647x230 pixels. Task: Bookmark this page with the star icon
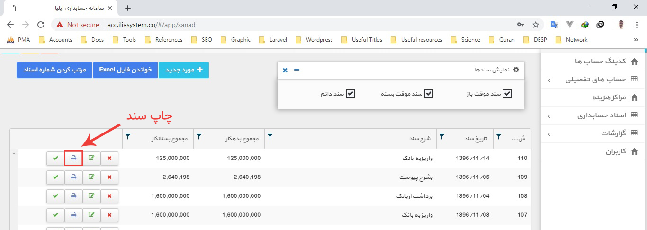point(536,25)
